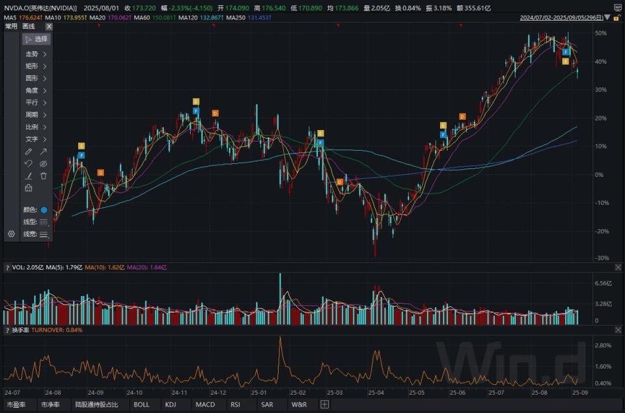Screen dimensions: 625x413
Task: Switch to the MACD indicator tab
Action: click(x=205, y=405)
